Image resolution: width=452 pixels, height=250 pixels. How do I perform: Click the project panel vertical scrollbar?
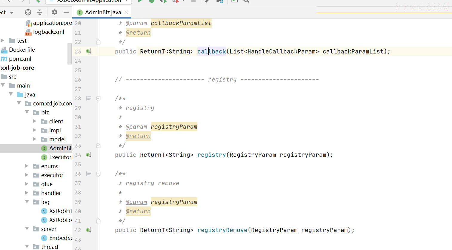70,54
